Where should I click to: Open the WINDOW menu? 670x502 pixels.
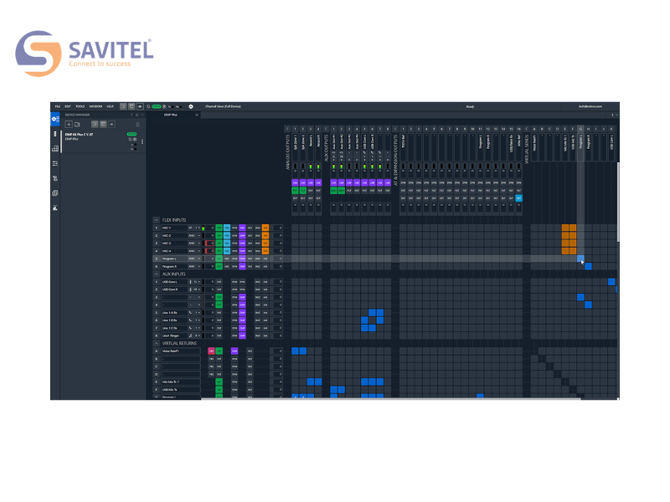pos(95,106)
